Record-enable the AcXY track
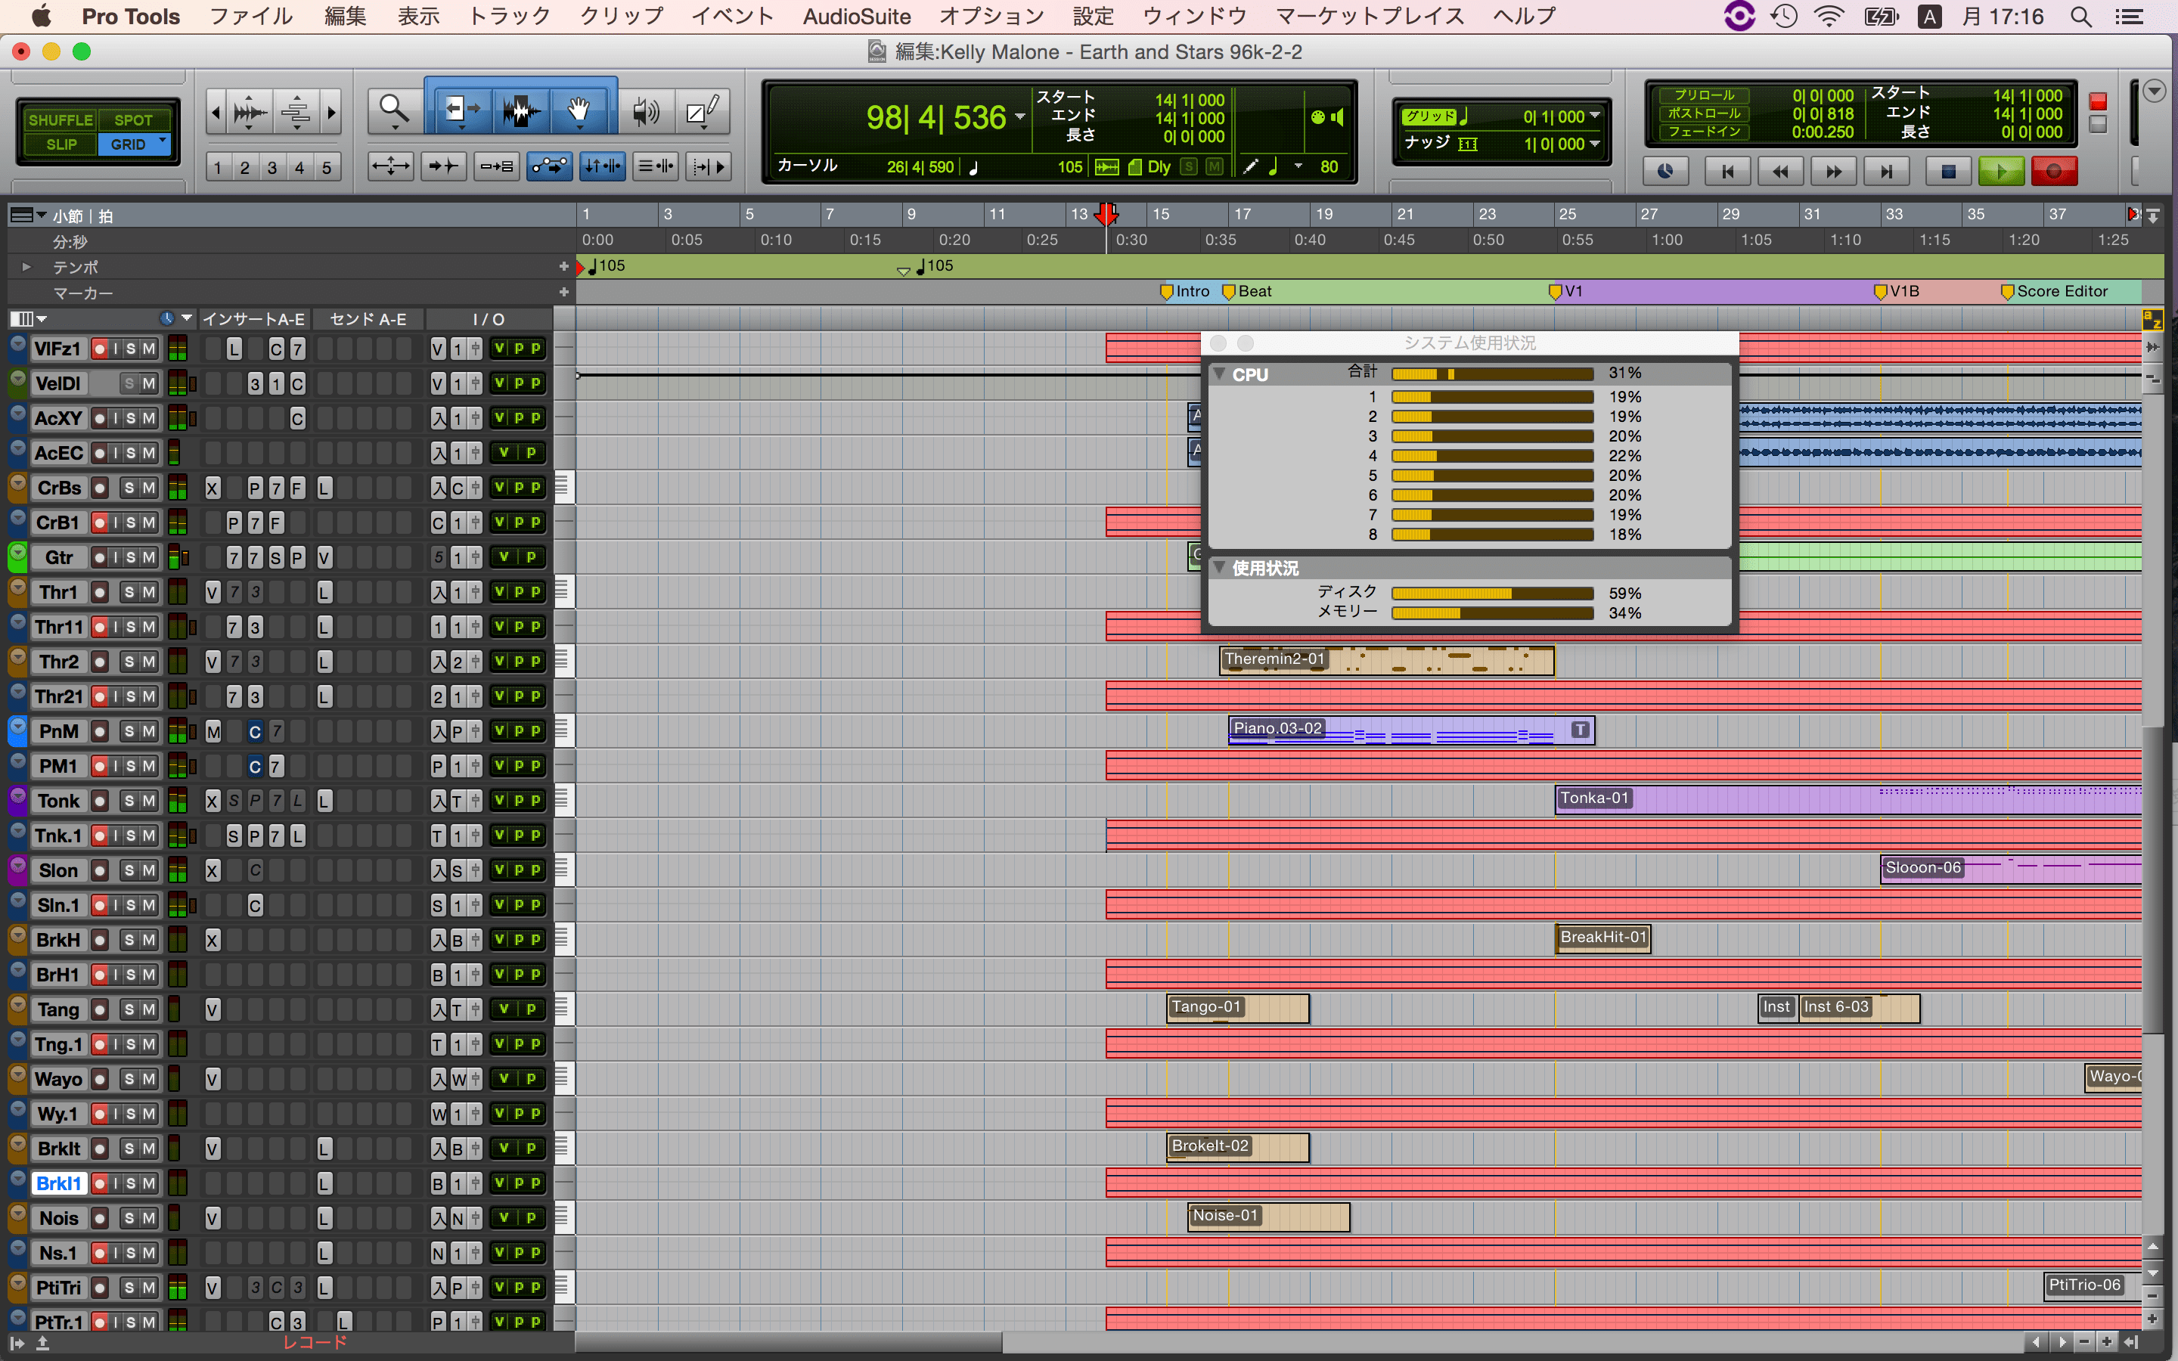The width and height of the screenshot is (2178, 1361). [100, 417]
